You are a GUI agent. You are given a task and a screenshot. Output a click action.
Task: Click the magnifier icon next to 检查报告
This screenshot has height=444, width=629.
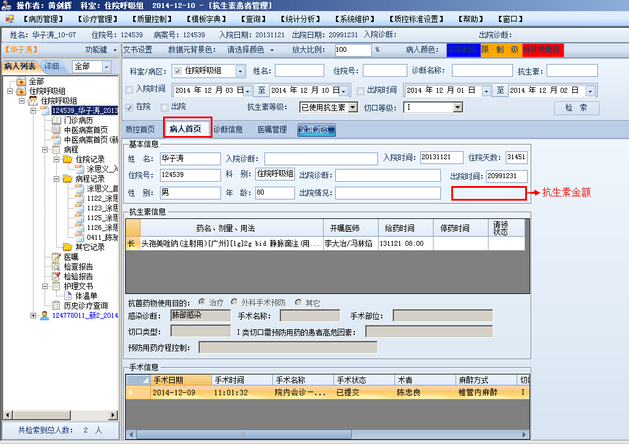[x=57, y=267]
